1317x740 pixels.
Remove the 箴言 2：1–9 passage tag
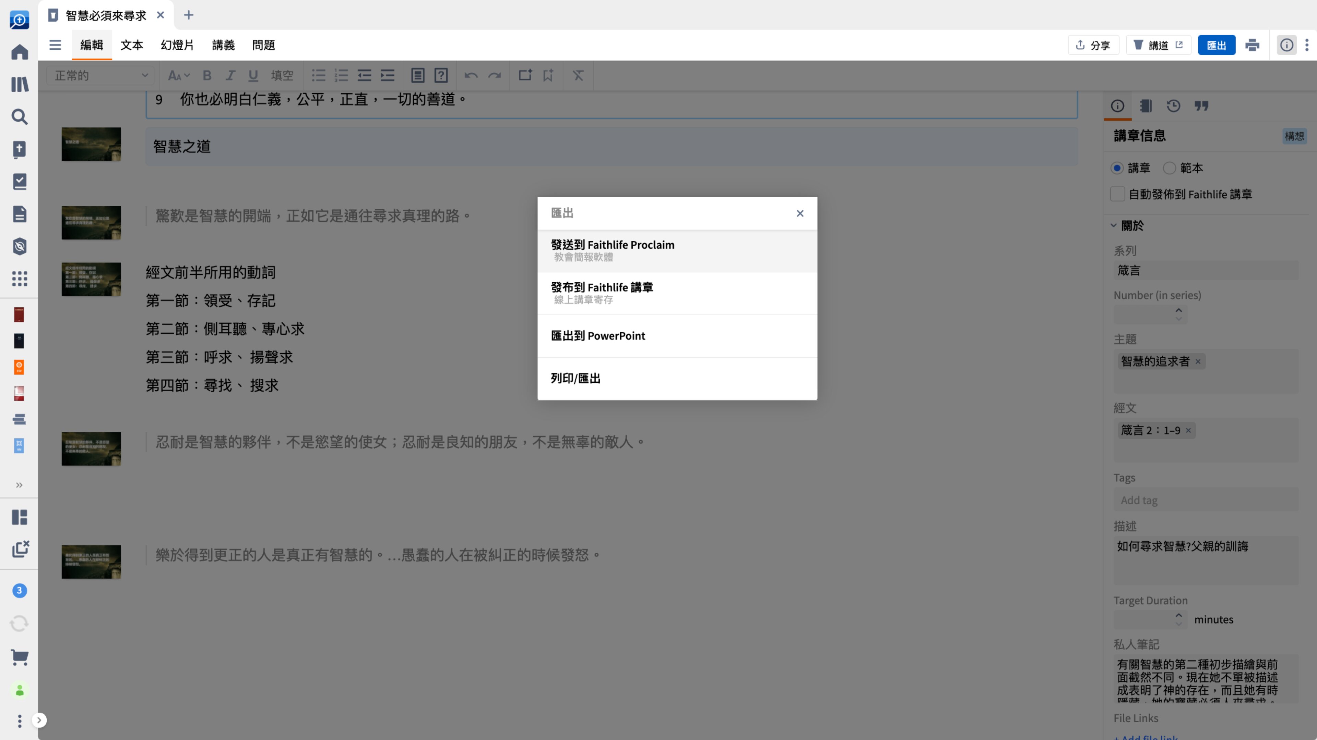coord(1188,430)
